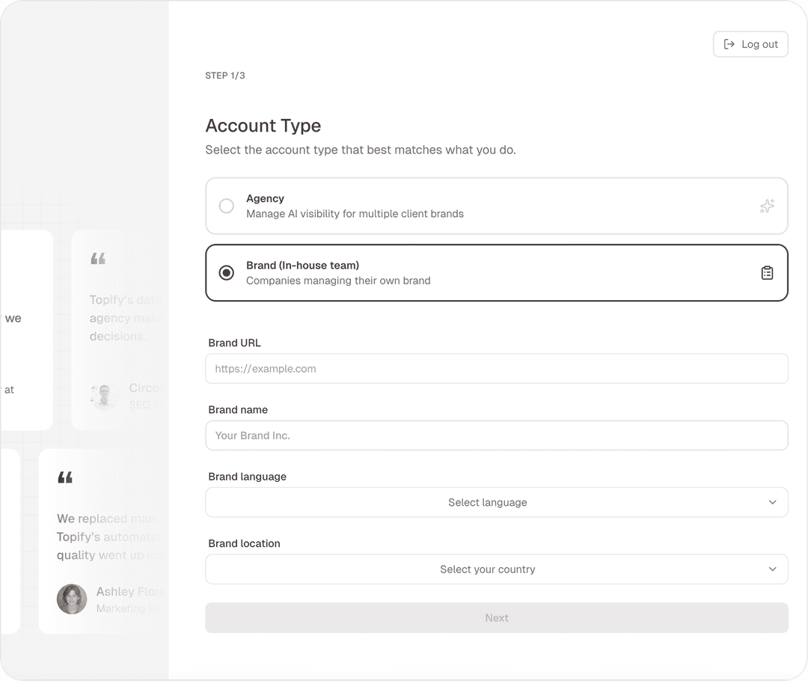Select the Agency radio button
This screenshot has width=808, height=681.
click(226, 207)
